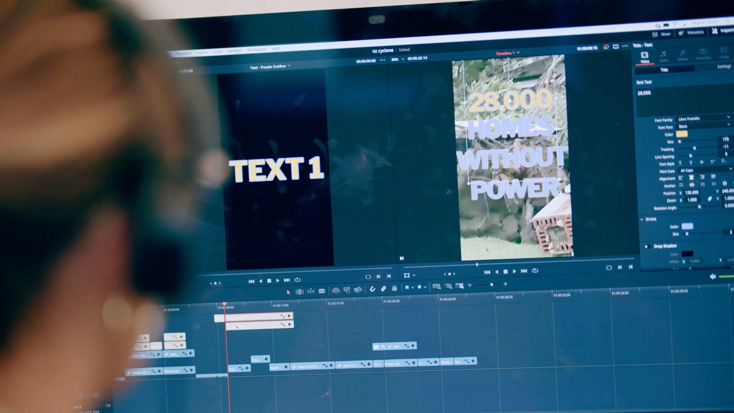The width and height of the screenshot is (734, 413).
Task: Open the Stroke color swatch
Action: coord(687,226)
